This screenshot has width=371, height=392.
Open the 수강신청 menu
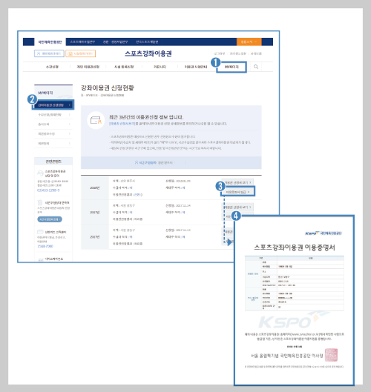pos(52,67)
